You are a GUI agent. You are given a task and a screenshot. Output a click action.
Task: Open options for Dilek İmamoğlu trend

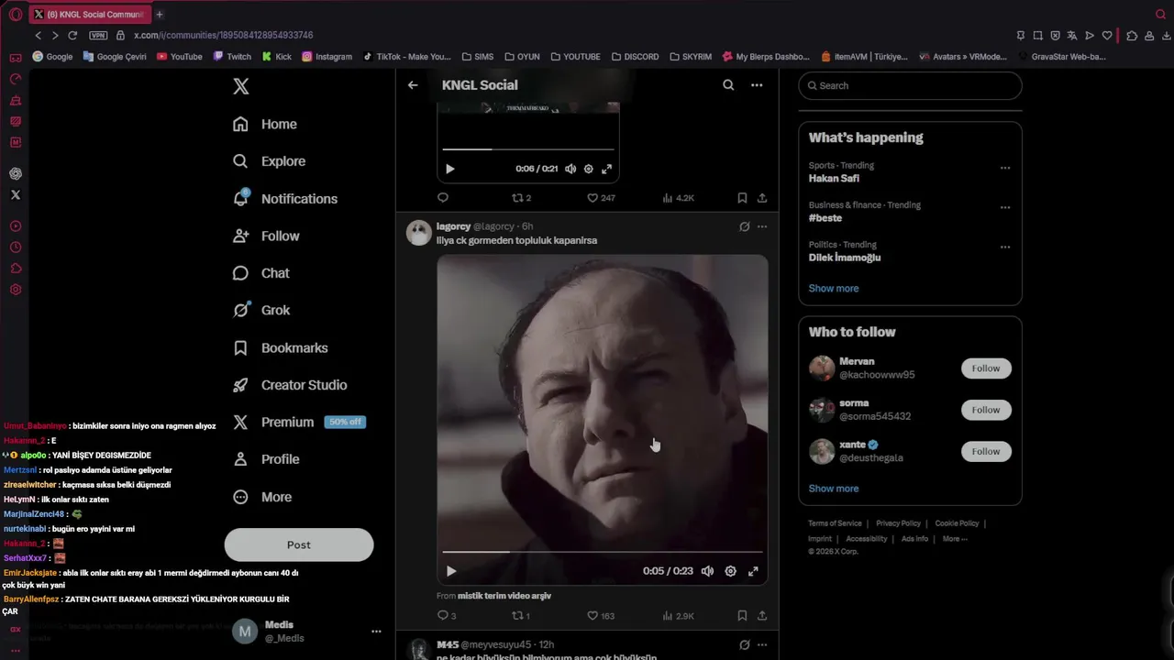tap(1005, 247)
